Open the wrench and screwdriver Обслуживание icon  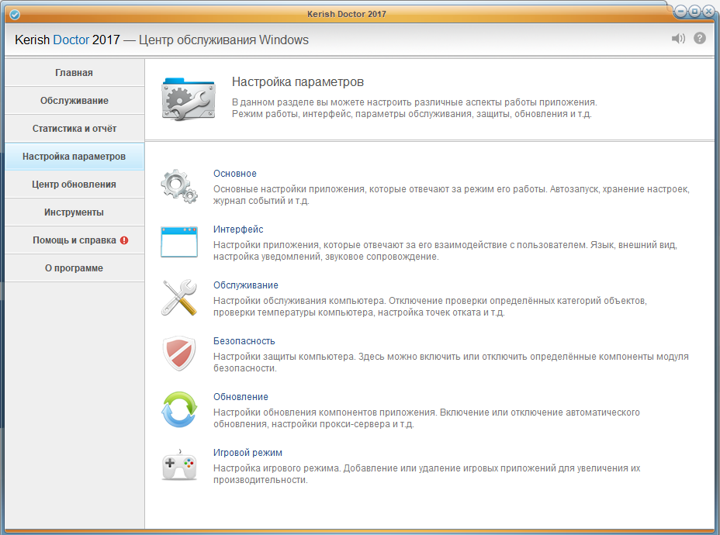178,298
